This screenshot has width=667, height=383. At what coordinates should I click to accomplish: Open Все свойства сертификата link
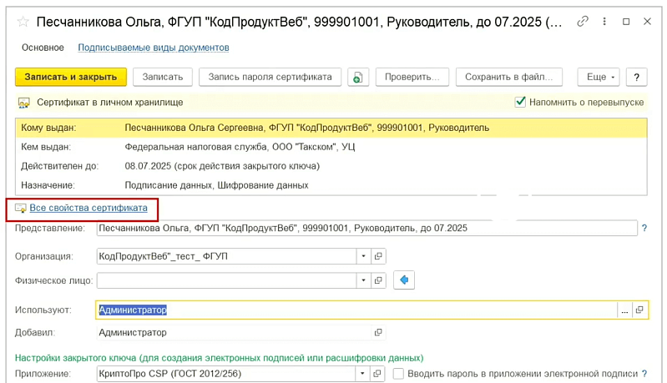click(88, 208)
